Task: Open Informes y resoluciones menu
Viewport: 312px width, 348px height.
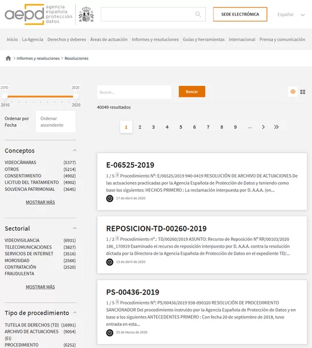Action: (x=155, y=39)
